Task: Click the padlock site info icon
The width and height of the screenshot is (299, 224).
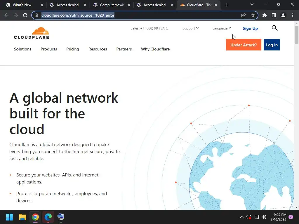Action: (37, 15)
